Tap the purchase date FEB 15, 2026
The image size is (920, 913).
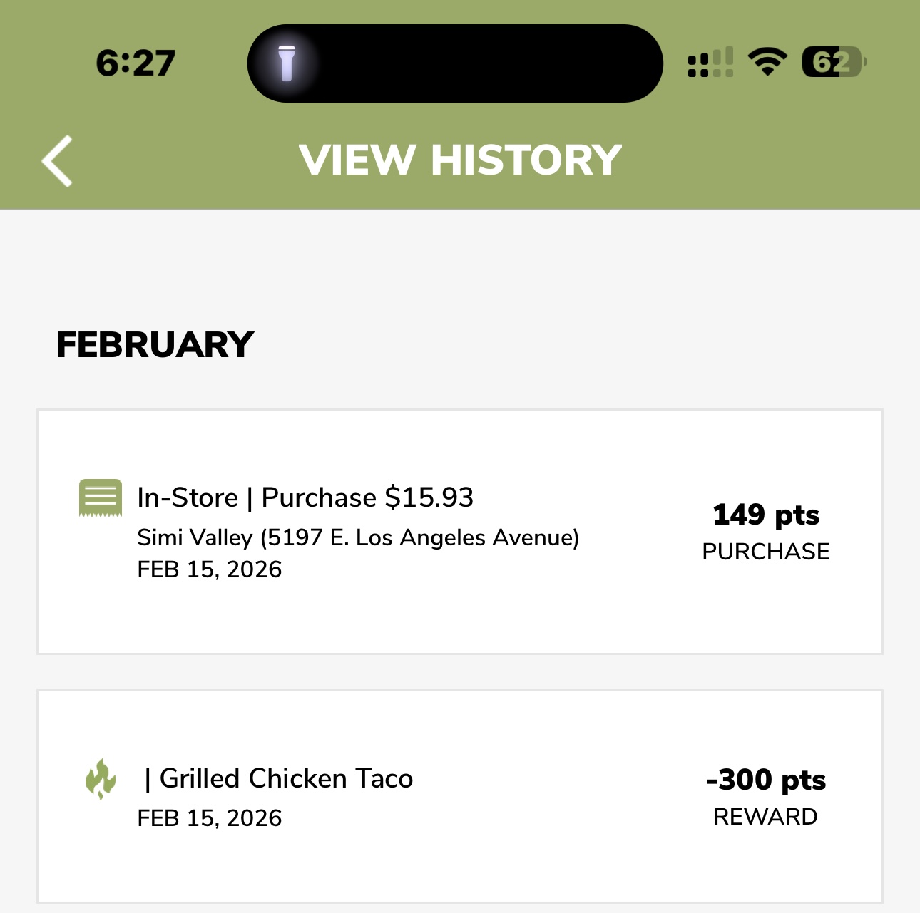tap(209, 569)
